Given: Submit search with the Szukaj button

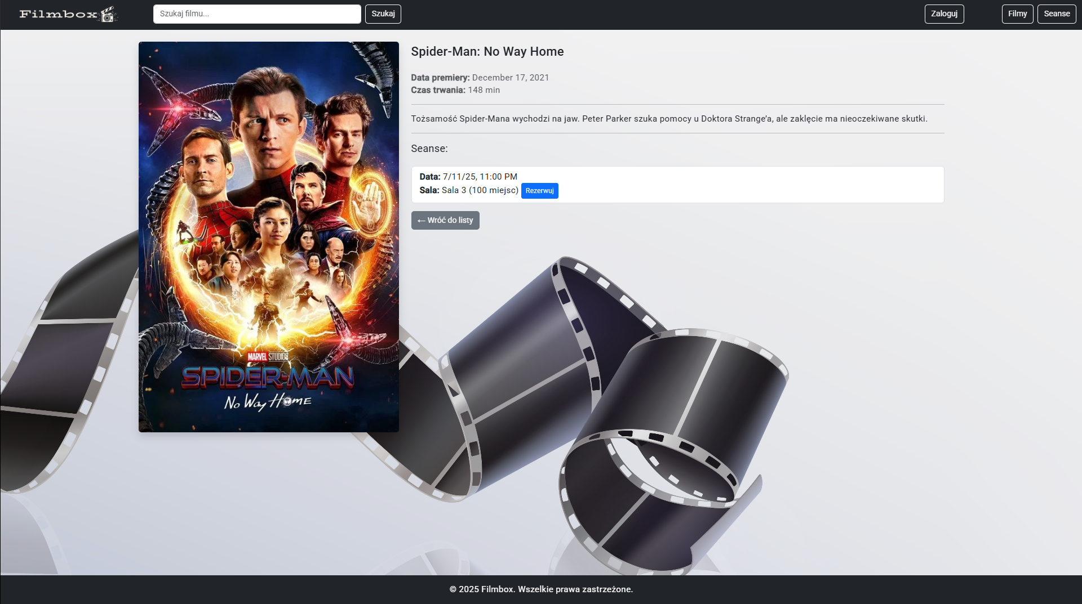Looking at the screenshot, I should point(383,14).
